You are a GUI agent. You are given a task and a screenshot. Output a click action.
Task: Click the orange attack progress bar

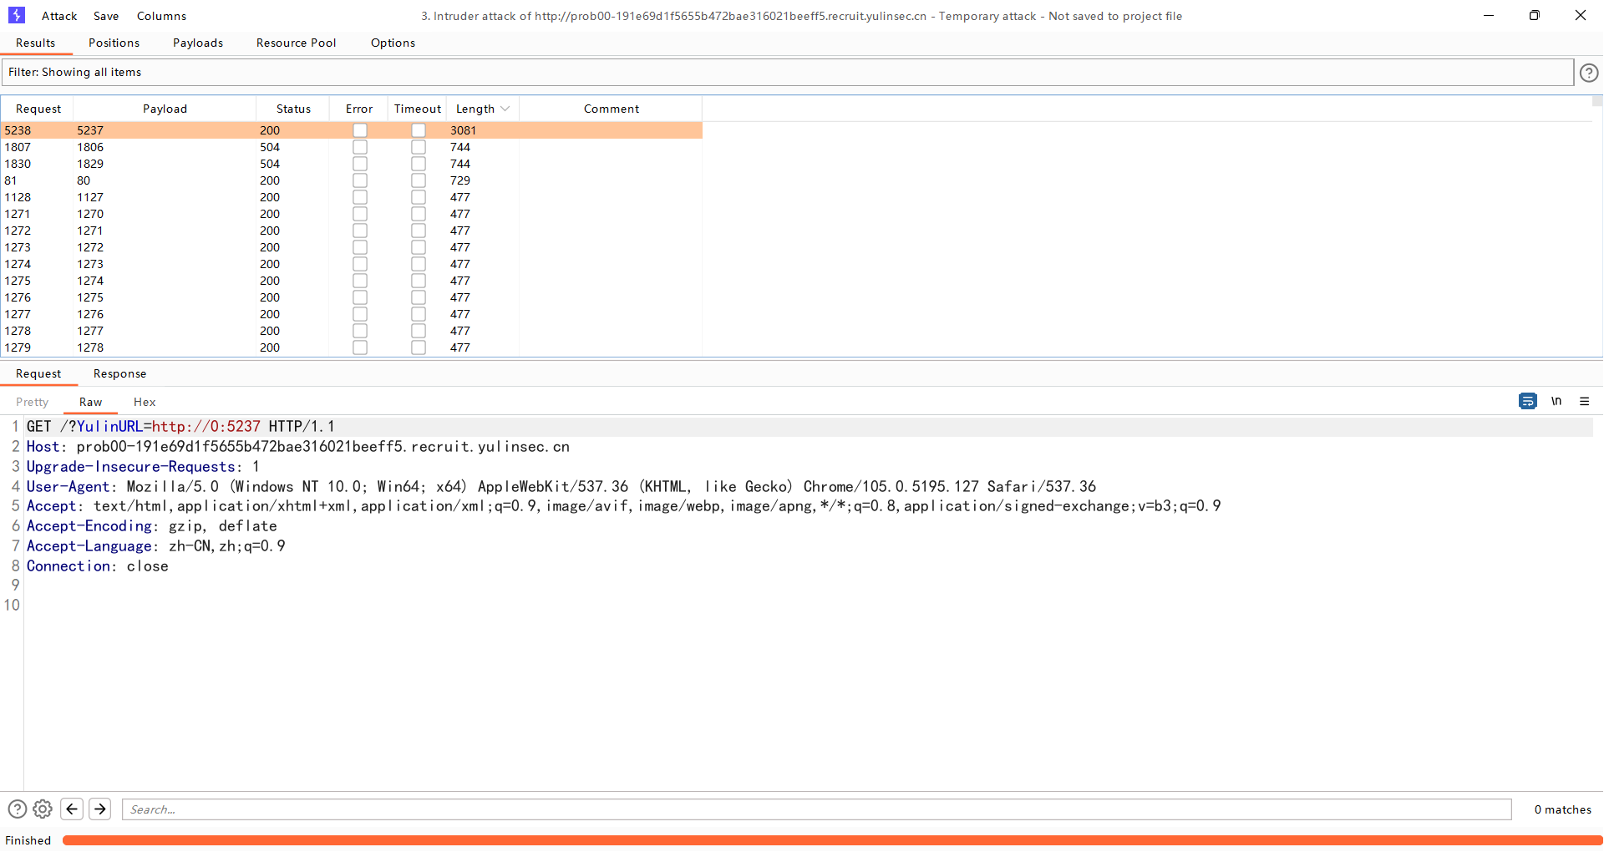coord(832,840)
